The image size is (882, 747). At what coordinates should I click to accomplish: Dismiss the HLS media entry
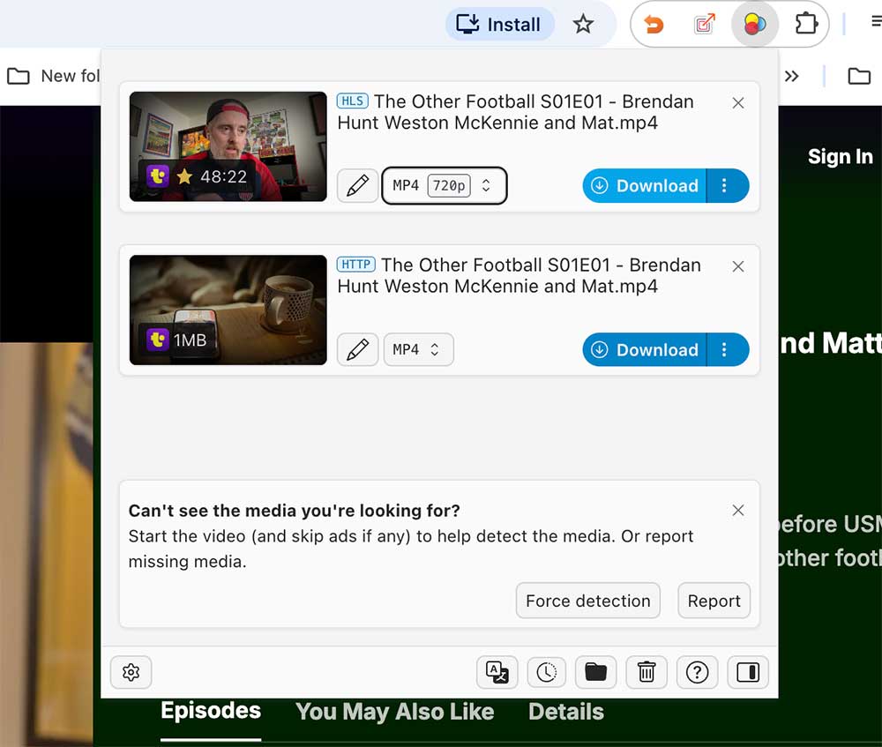[738, 103]
